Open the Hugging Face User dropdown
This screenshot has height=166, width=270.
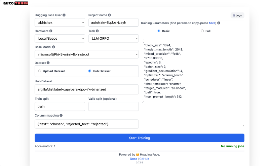pyautogui.click(x=60, y=23)
